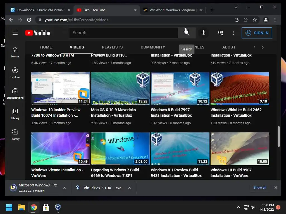Go forward with the browser forward arrow
286x214 pixels.
20,20
